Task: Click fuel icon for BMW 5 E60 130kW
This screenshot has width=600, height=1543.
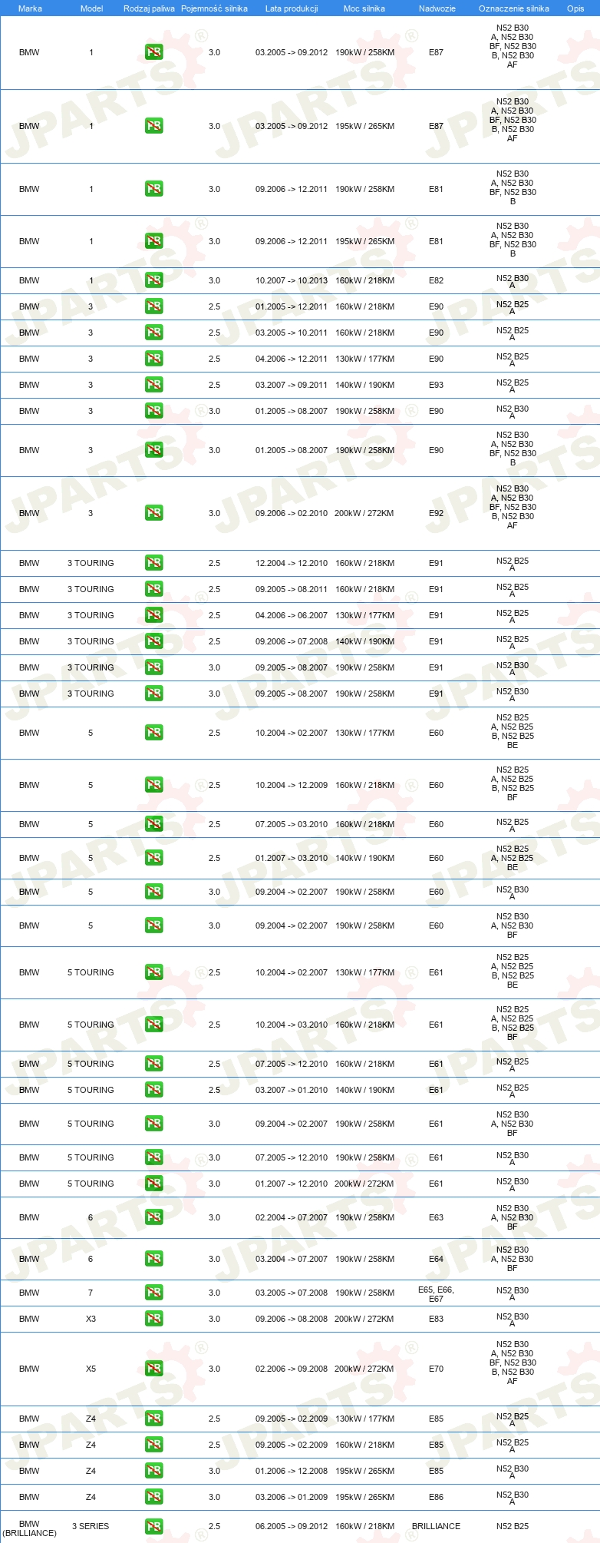Action: tap(153, 733)
